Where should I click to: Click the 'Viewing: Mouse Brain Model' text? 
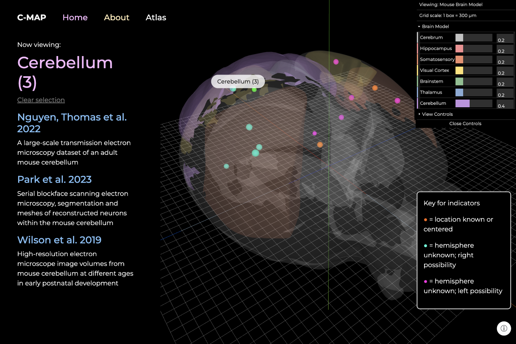(451, 5)
